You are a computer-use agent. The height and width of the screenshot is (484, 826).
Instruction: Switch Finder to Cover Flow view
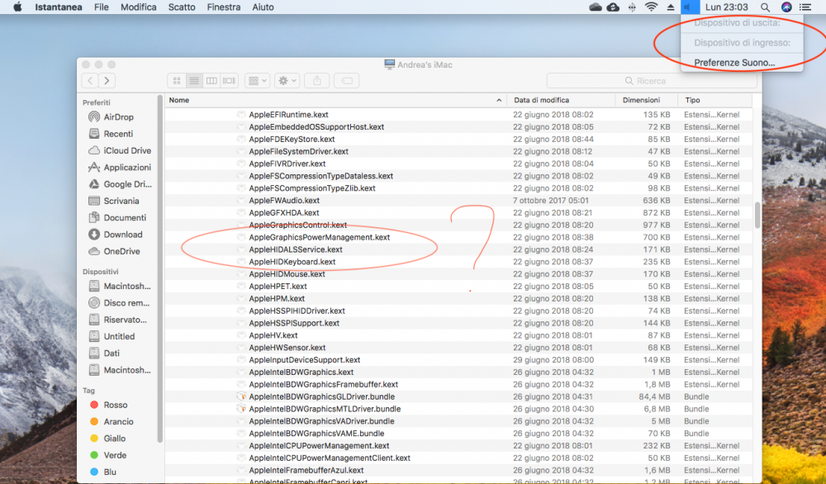(229, 81)
